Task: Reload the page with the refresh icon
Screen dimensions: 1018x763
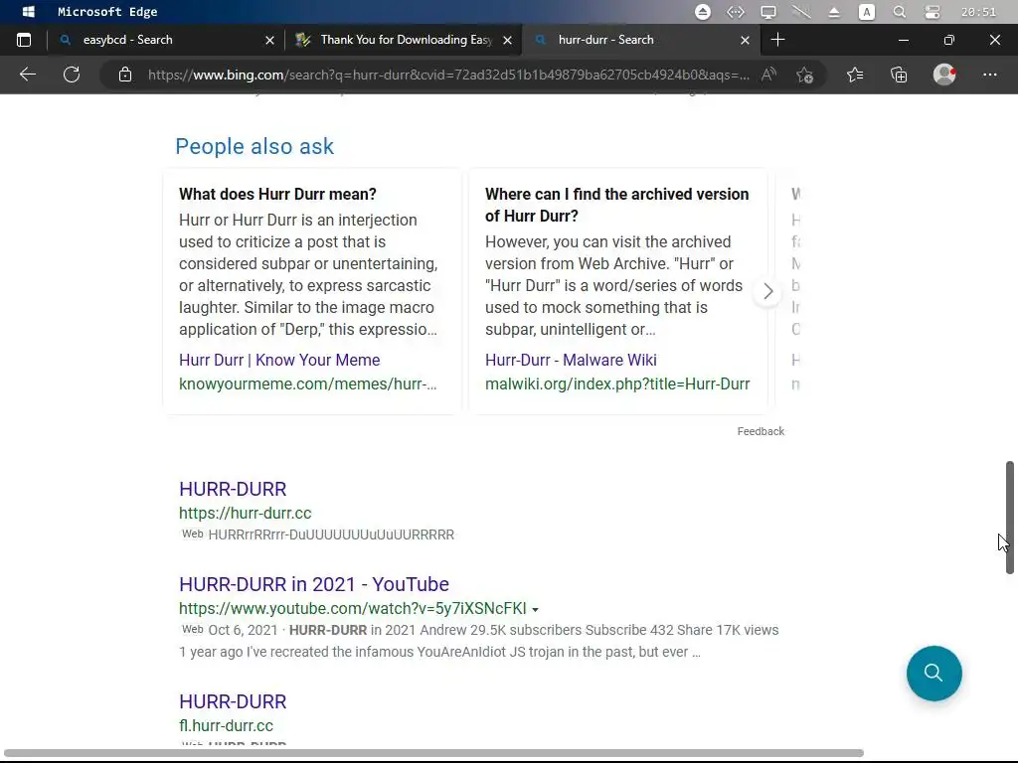Action: click(72, 75)
